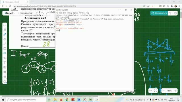Select the text T tool
The image size is (182, 102).
click(x=5, y=63)
